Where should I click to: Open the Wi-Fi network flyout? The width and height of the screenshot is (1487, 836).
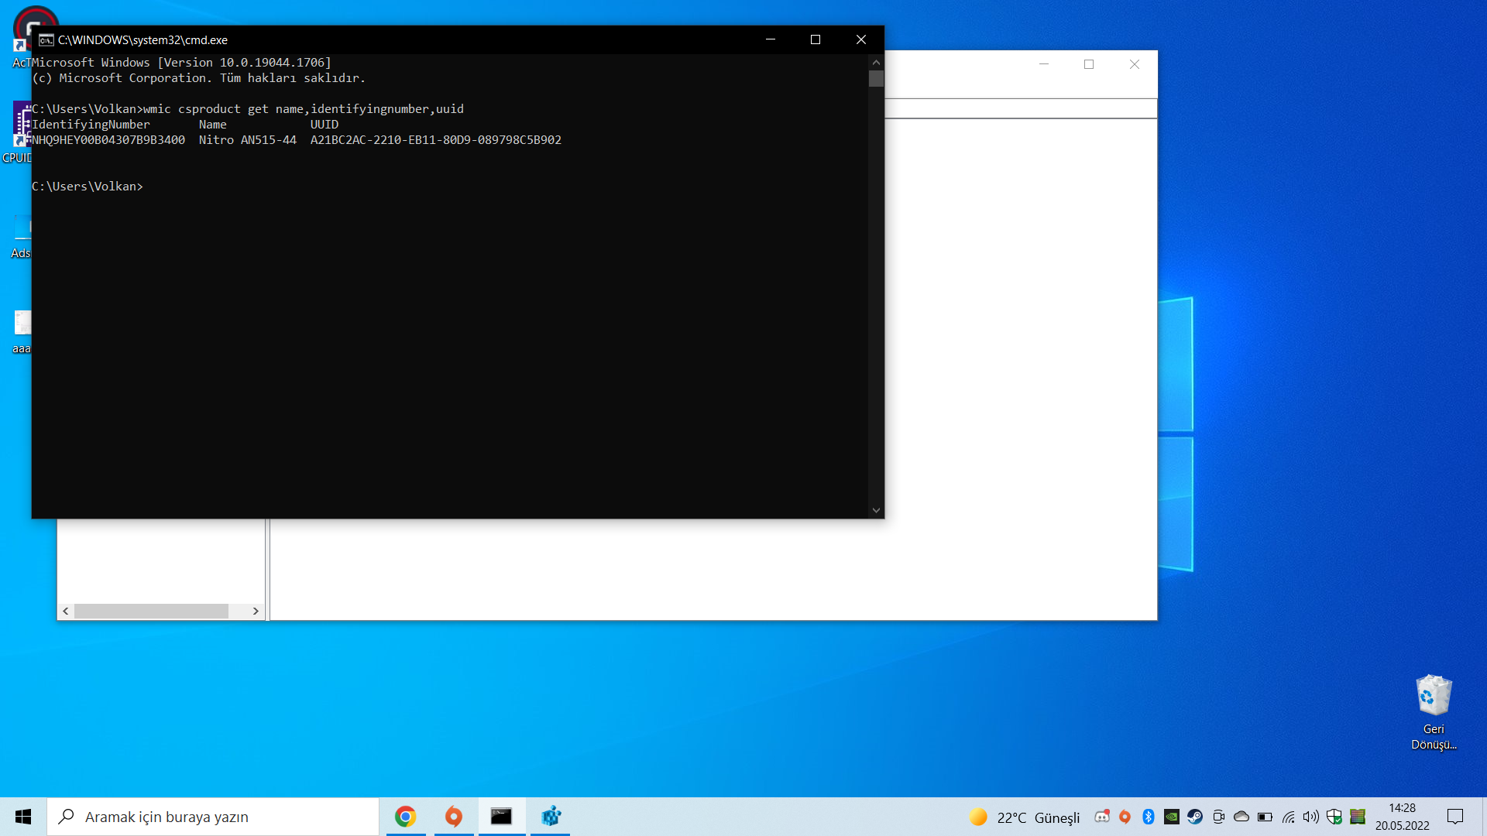pos(1288,817)
